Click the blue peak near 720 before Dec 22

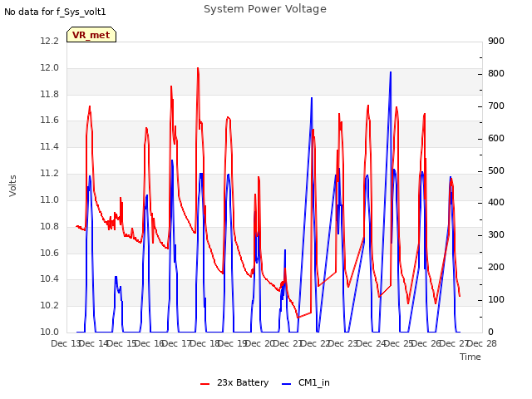click(x=312, y=98)
